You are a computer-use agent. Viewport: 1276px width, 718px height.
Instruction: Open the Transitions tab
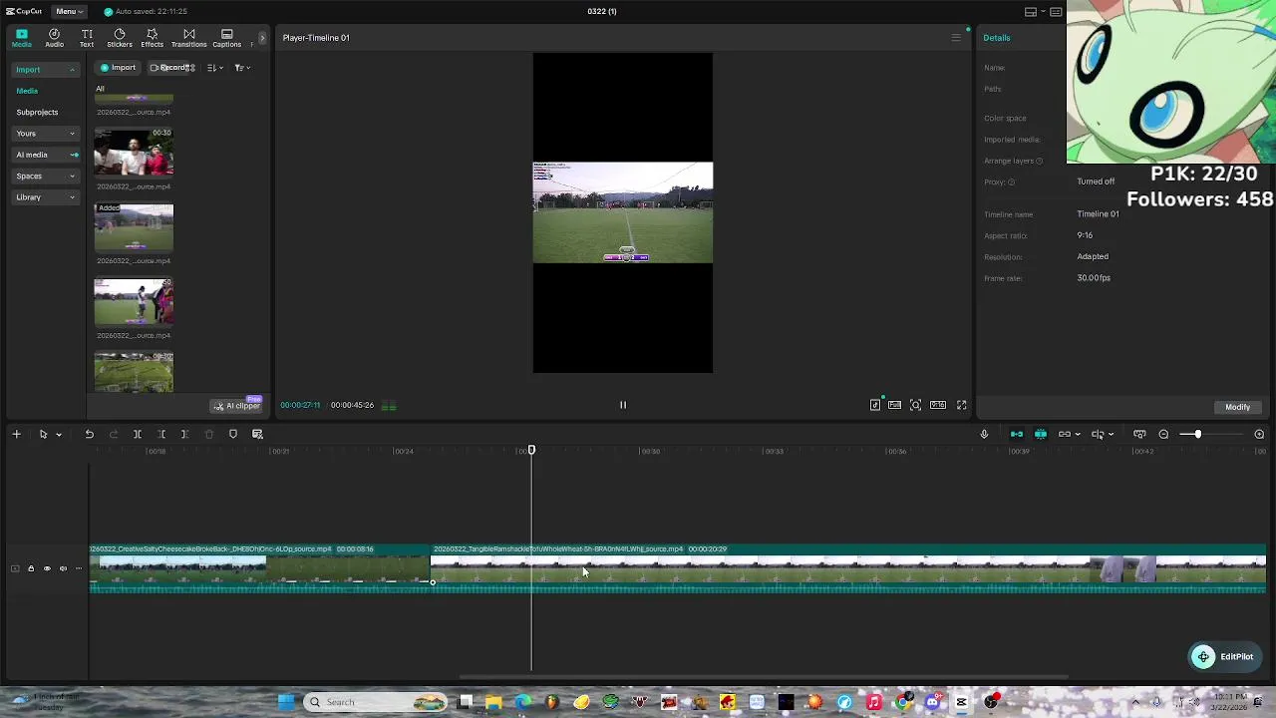[x=188, y=38]
